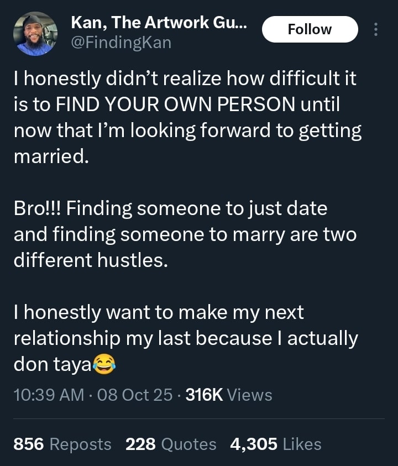Image resolution: width=398 pixels, height=466 pixels.
Task: Open the three-dot more options menu
Action: pos(376,29)
